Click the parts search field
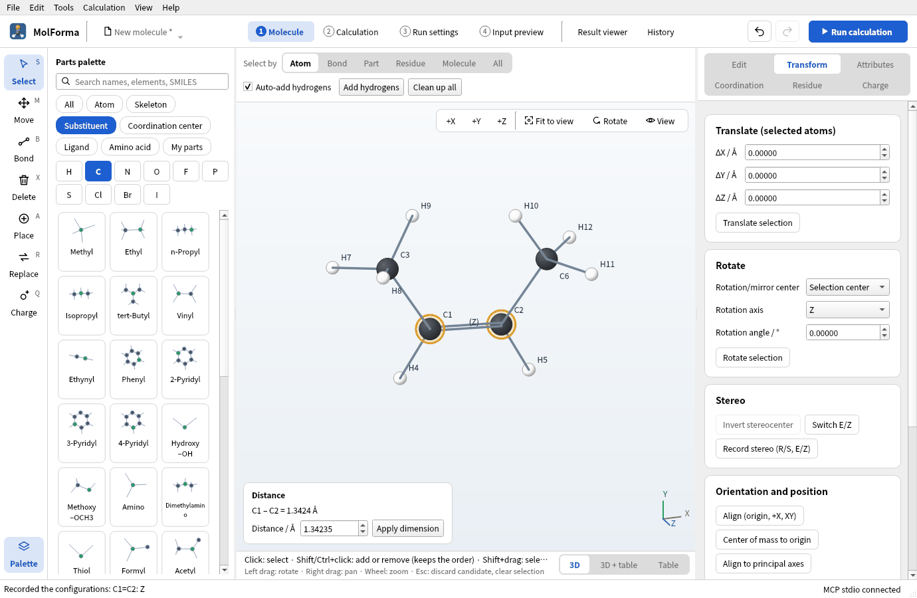The image size is (917, 598). coord(142,82)
